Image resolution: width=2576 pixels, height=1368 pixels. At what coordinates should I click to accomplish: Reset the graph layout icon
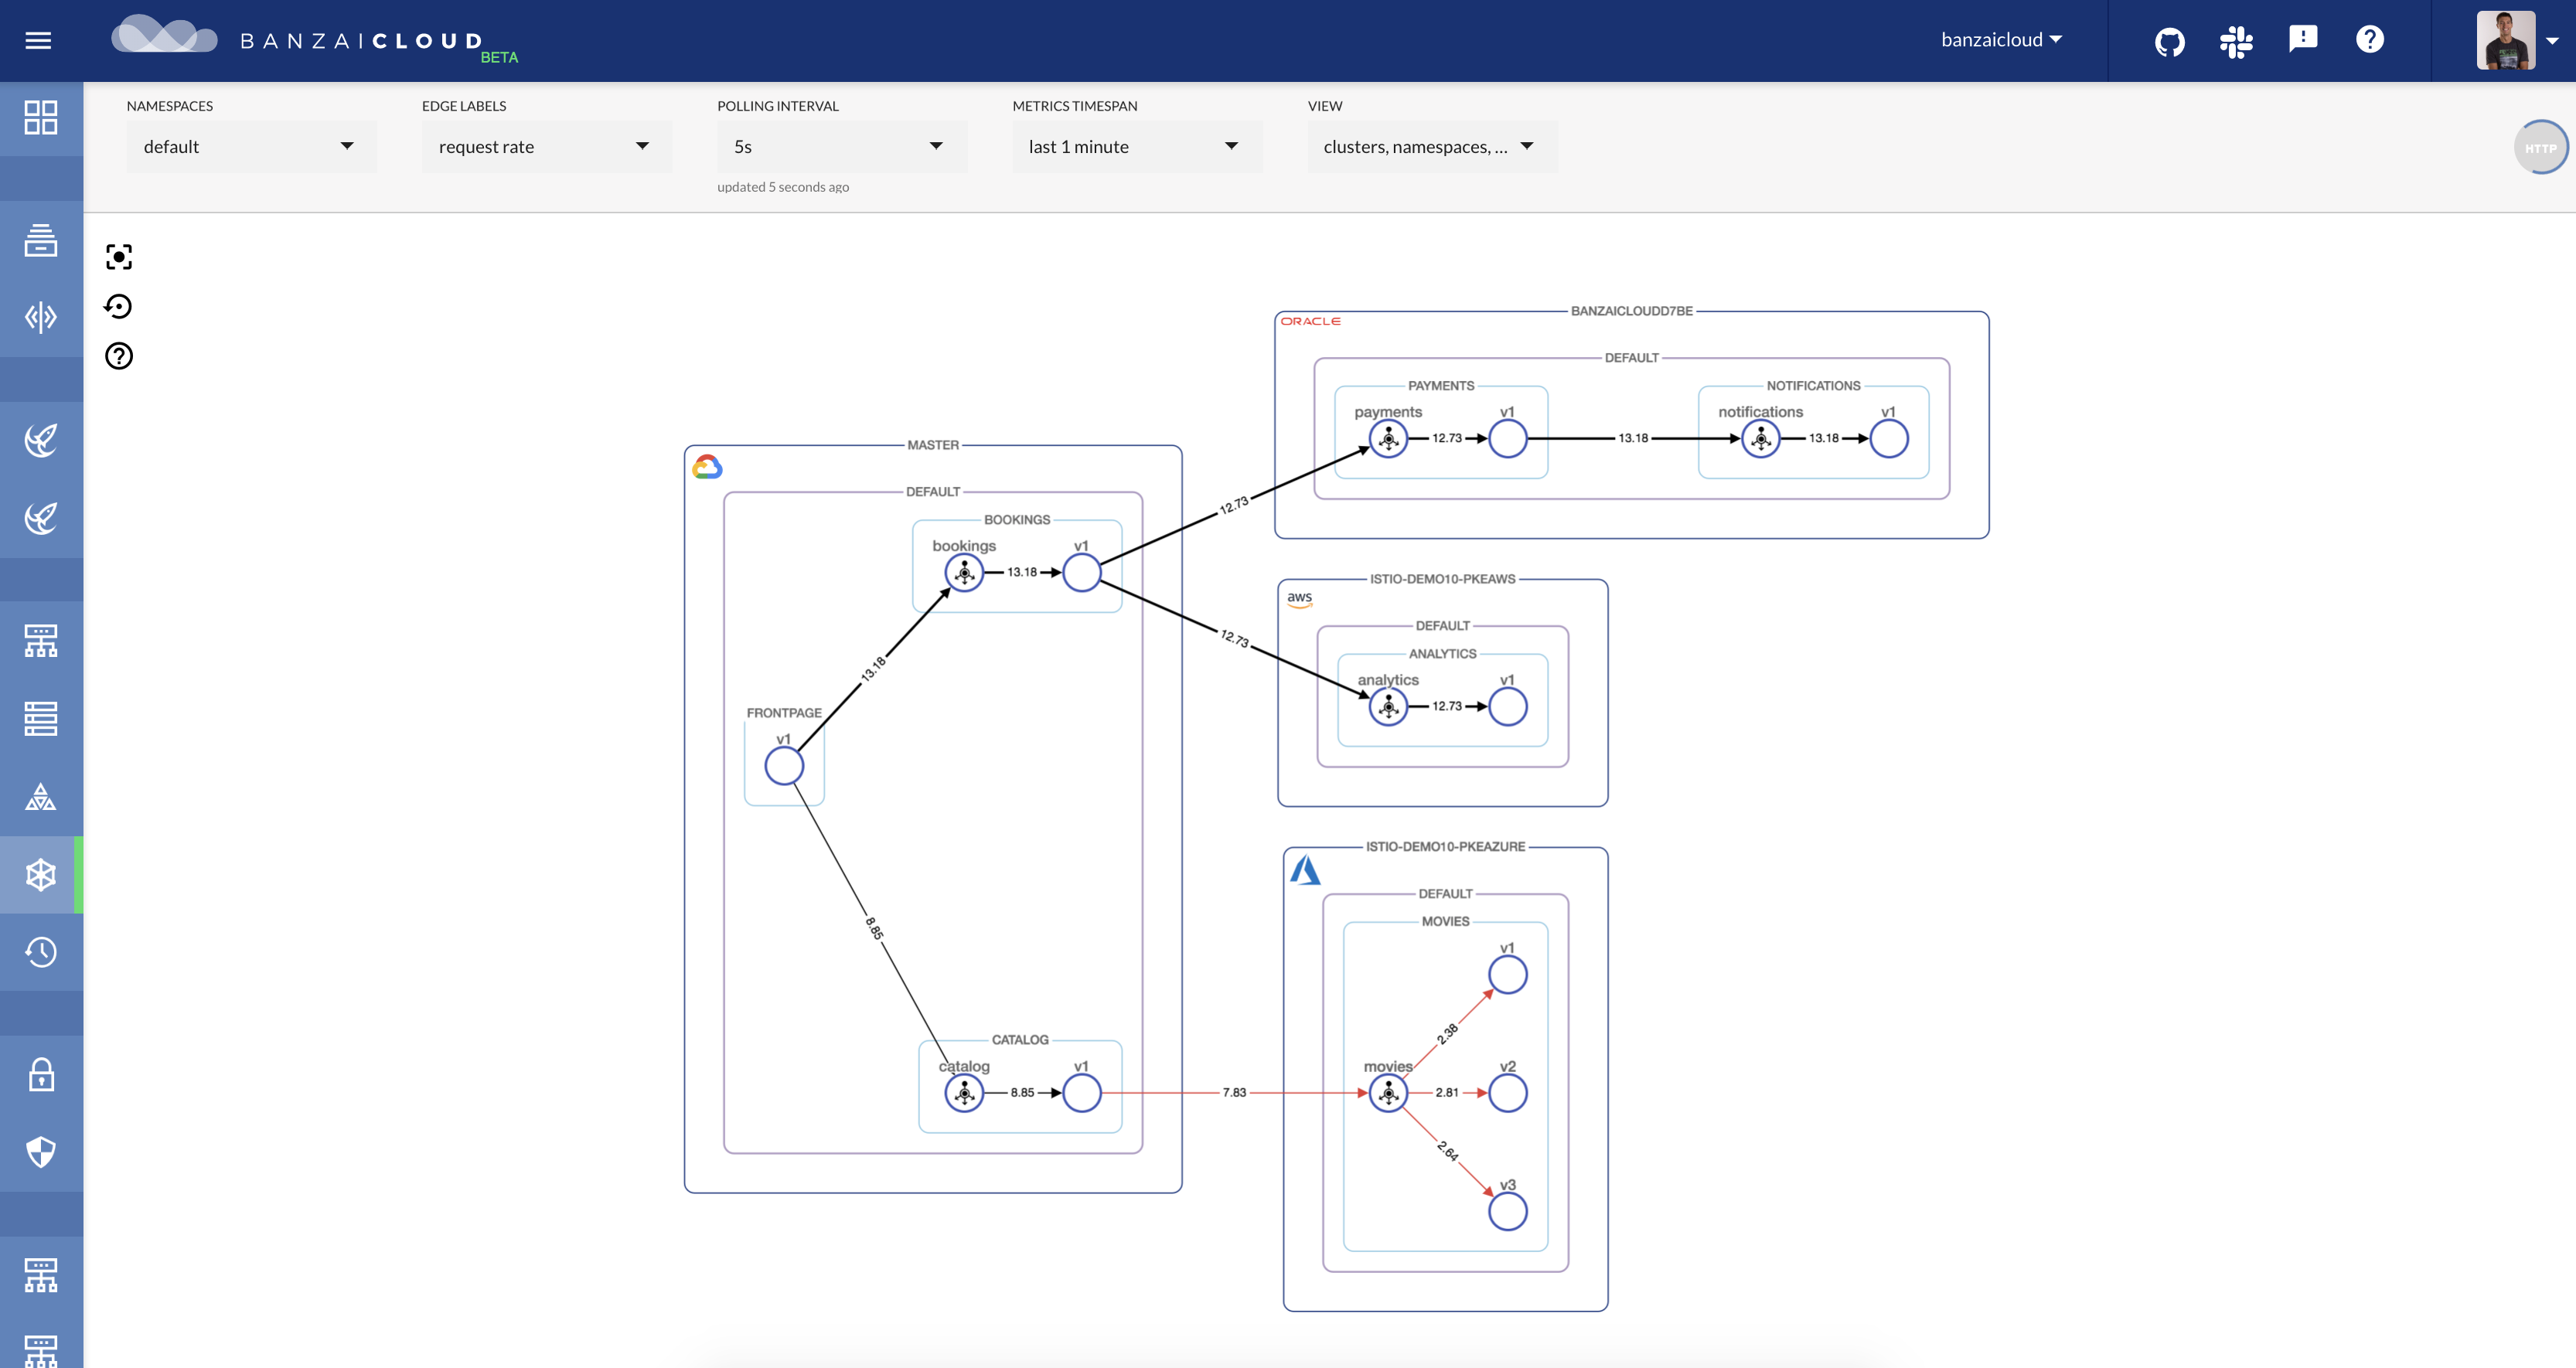pos(119,306)
